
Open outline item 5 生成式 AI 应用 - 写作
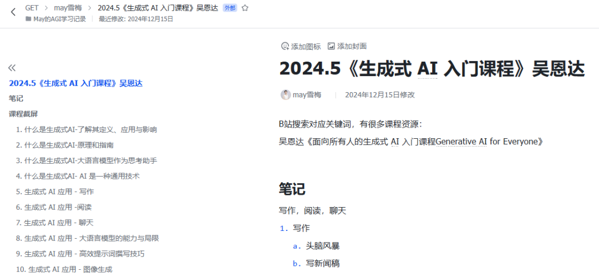(x=55, y=192)
